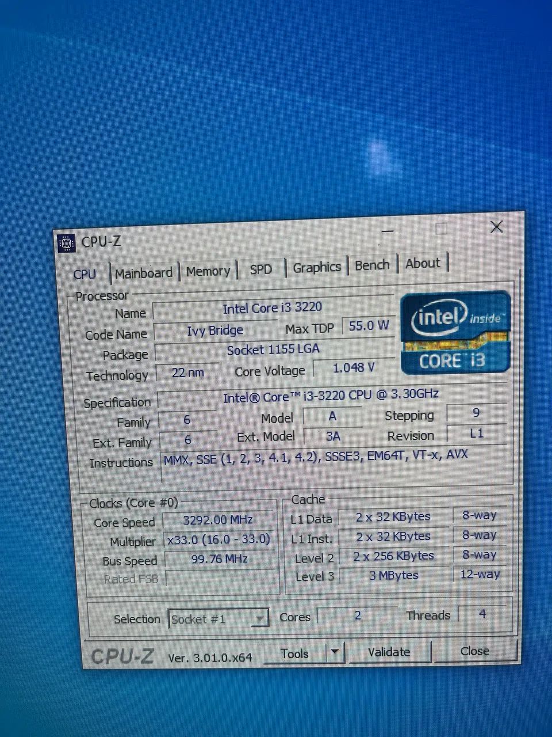This screenshot has height=737, width=552.
Task: Click the Level 3 size 3 MBytes
Action: click(x=394, y=575)
